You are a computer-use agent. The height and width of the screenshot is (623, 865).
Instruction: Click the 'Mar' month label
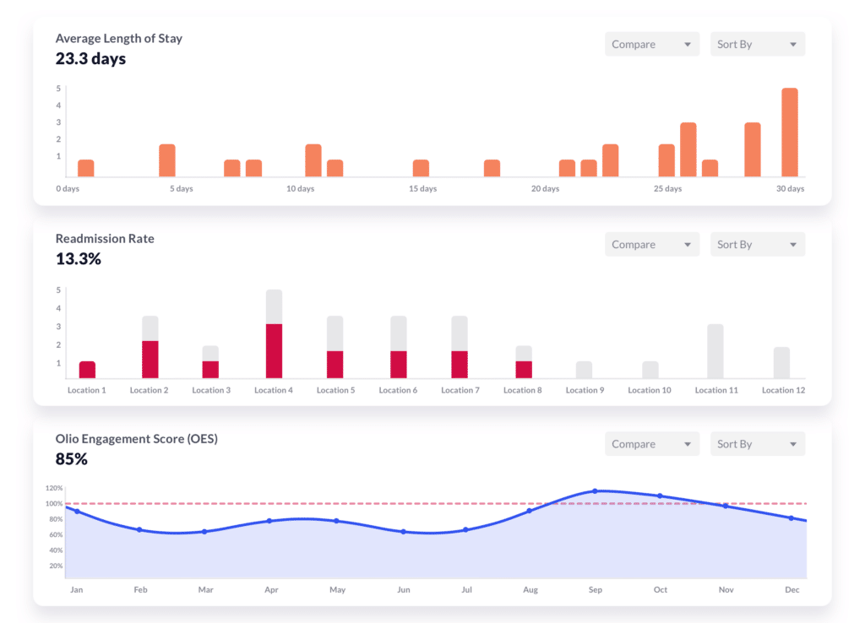pos(206,590)
